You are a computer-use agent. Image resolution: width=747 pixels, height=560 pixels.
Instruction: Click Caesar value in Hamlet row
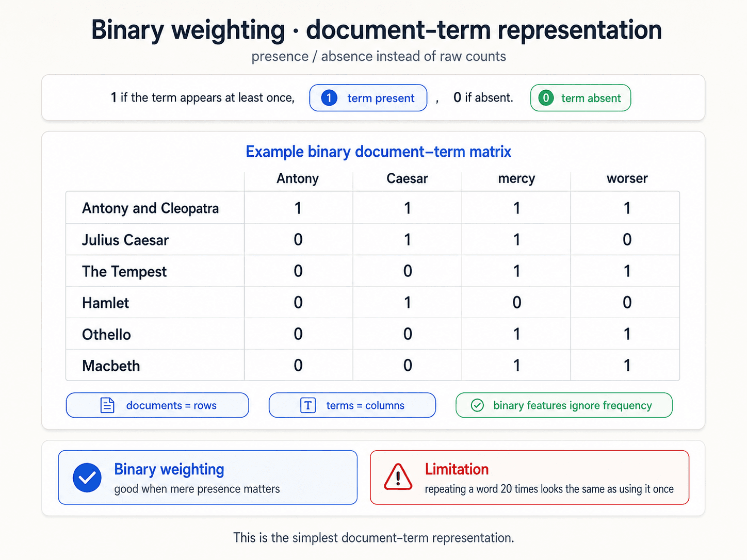click(x=407, y=303)
